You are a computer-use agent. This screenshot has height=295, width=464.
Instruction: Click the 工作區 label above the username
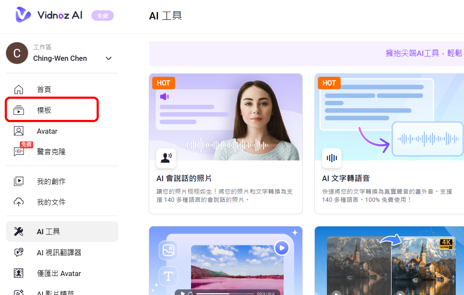42,47
